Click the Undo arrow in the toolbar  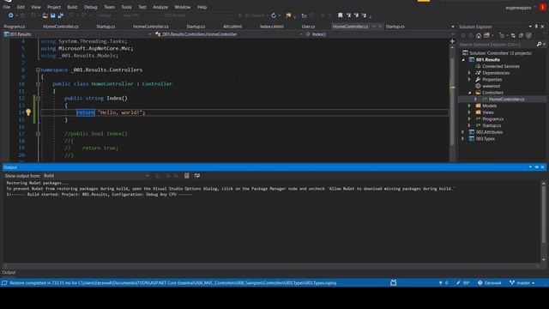(71, 15)
